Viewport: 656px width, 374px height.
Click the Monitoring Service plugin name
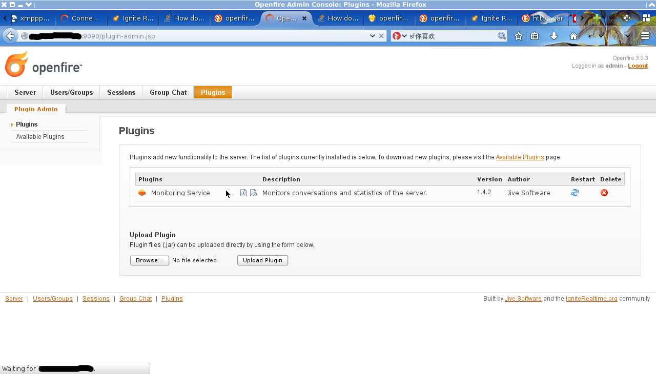coord(180,193)
